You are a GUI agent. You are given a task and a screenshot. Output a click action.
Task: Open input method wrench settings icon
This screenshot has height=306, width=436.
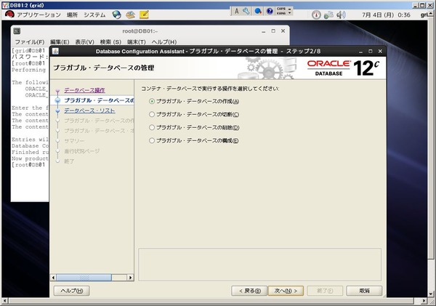pos(246,11)
